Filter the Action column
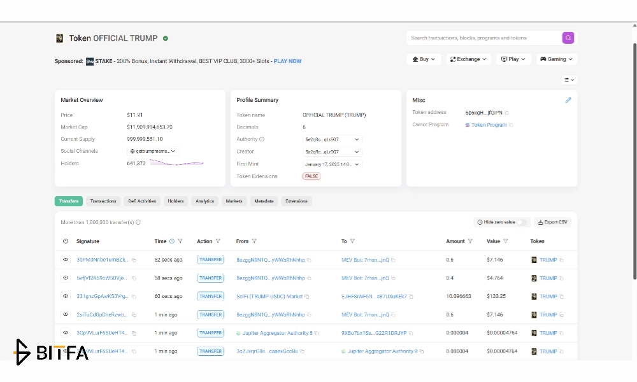 [x=218, y=241]
